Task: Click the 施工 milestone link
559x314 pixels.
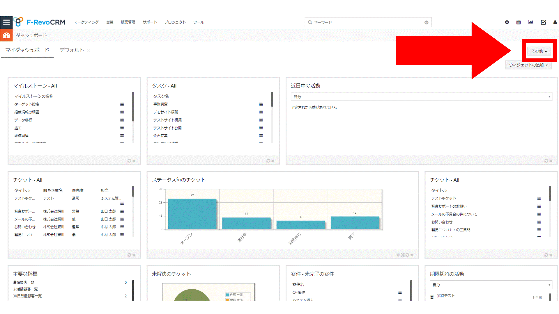Action: coord(18,128)
